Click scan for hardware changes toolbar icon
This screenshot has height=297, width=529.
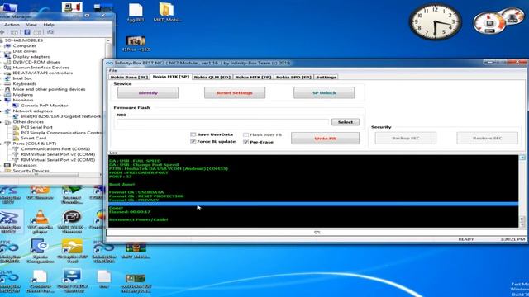pos(50,32)
